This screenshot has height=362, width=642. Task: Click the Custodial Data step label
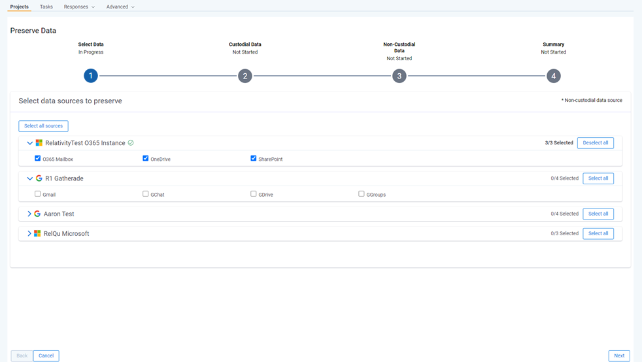click(x=245, y=44)
